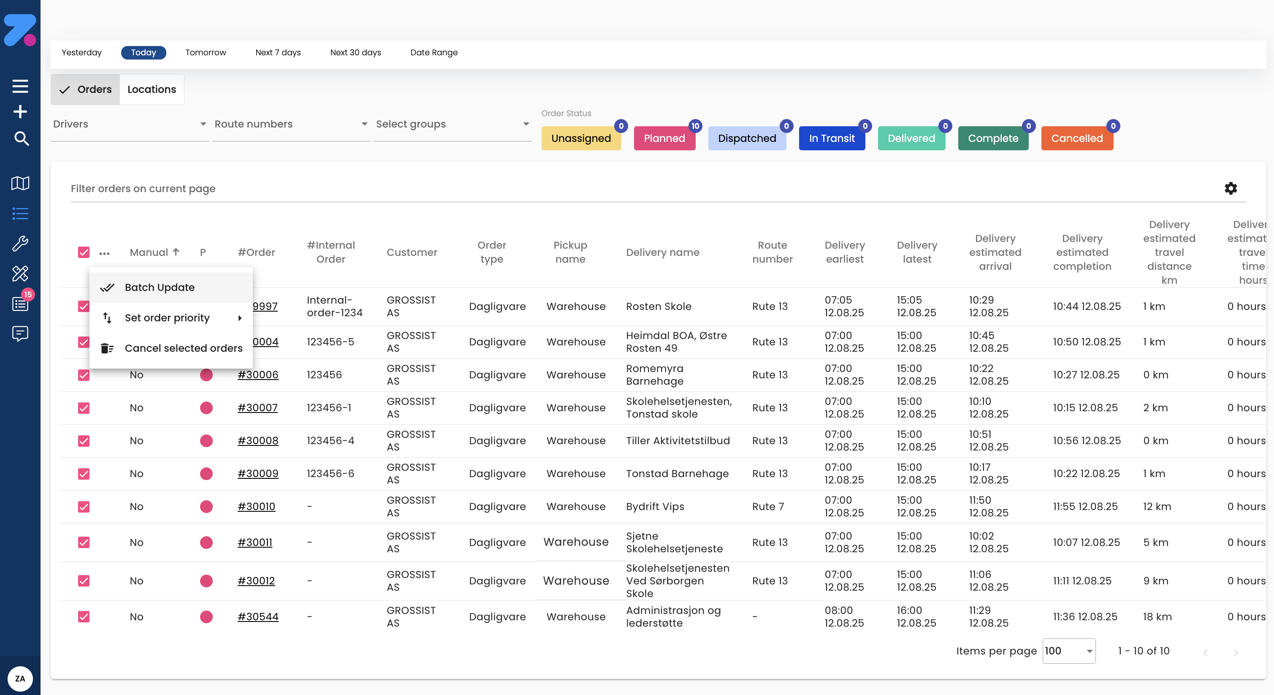
Task: Open search from the sidebar
Action: coord(20,139)
